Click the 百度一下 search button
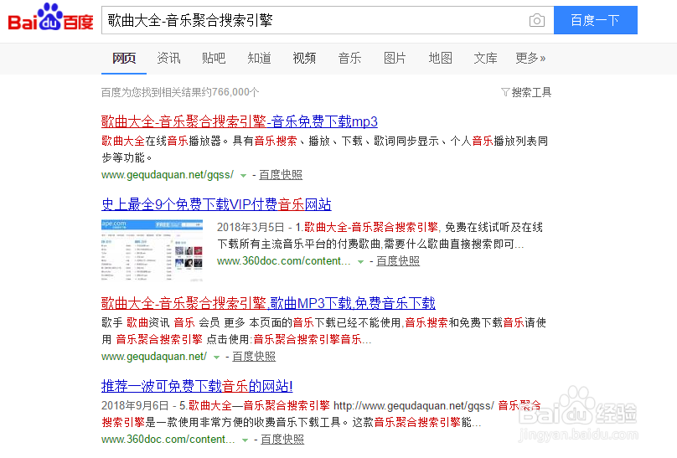677x458 pixels. tap(596, 20)
